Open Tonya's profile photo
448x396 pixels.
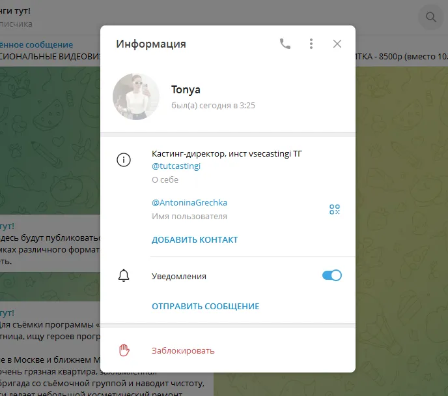[x=136, y=97]
